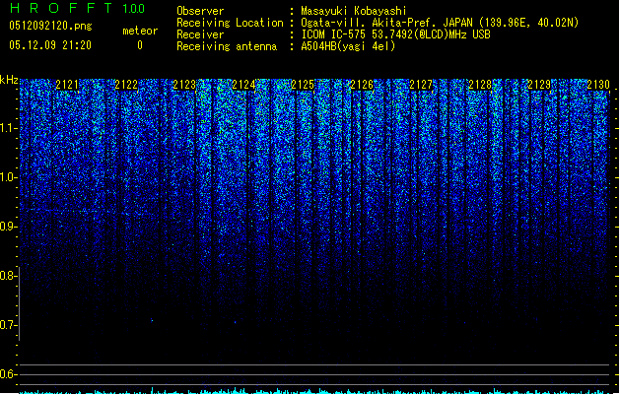Click the date stamp 05.12.09 21:20

(x=50, y=45)
